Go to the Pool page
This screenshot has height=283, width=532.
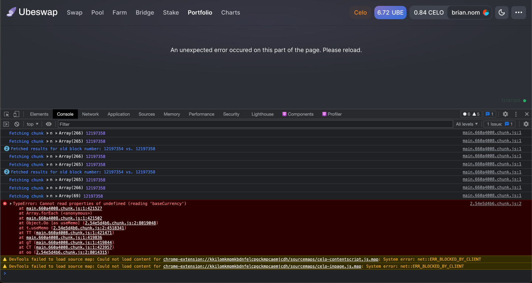pos(97,13)
